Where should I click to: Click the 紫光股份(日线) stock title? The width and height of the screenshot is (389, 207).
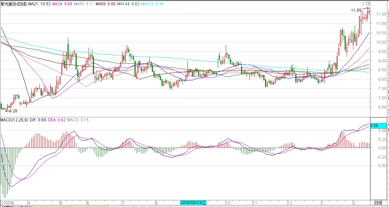tap(13, 3)
